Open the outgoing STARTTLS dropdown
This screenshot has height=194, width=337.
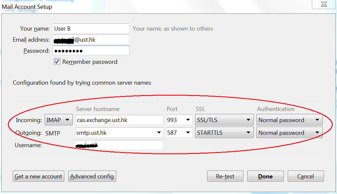click(x=224, y=133)
